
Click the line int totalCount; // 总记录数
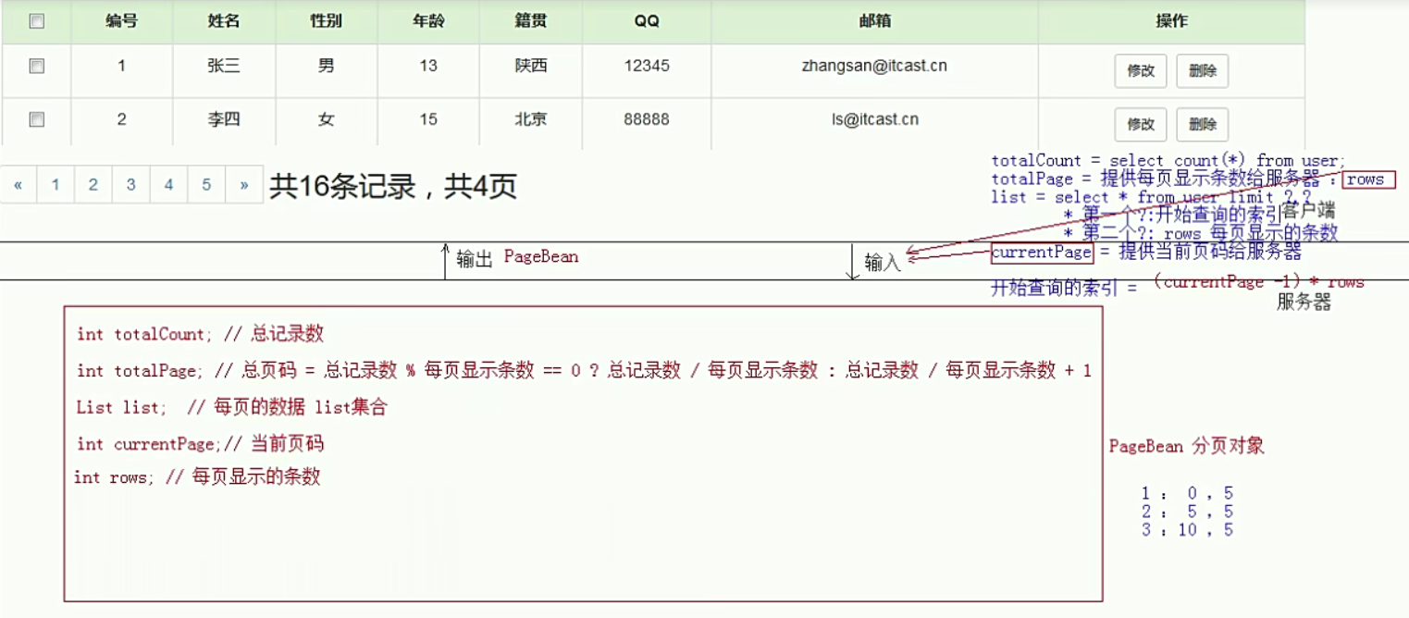[x=200, y=334]
